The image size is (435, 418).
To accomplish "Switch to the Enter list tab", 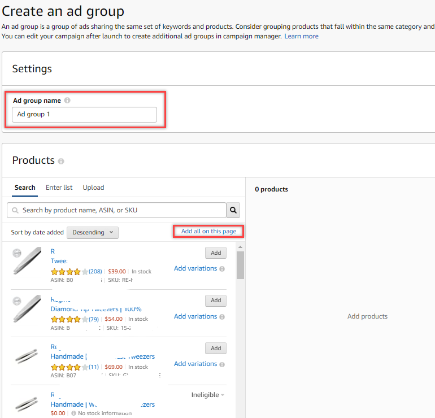I will (59, 188).
